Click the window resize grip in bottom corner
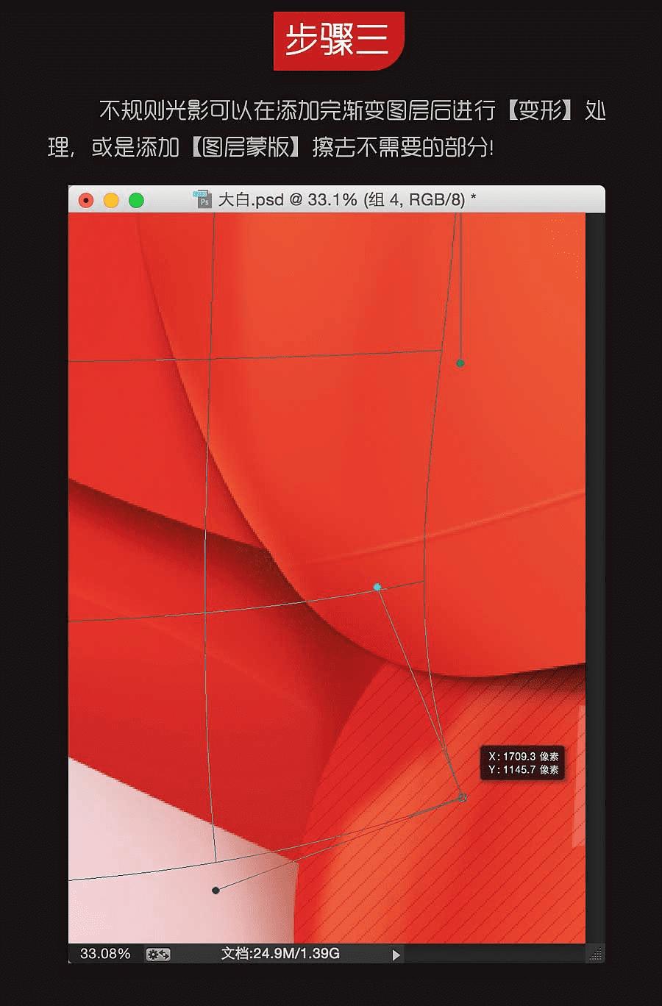The image size is (662, 1006). coord(596,955)
